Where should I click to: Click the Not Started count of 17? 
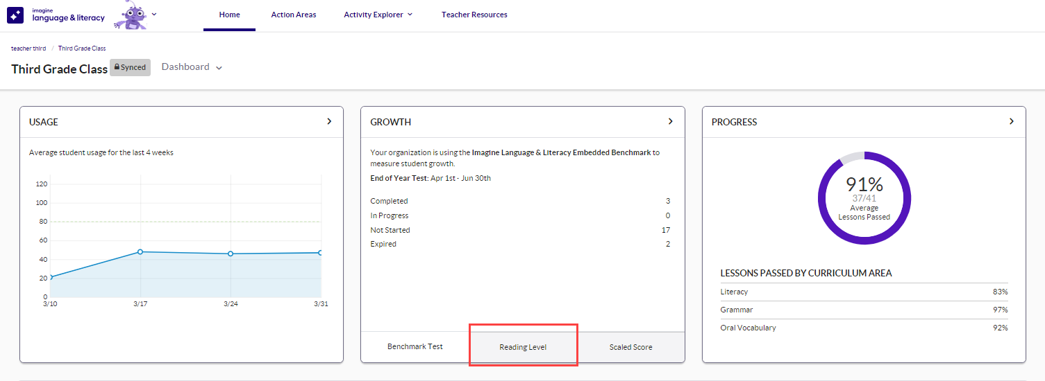click(x=666, y=230)
